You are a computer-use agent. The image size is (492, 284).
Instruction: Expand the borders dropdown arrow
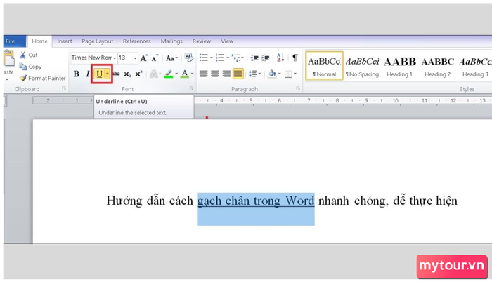(x=295, y=74)
